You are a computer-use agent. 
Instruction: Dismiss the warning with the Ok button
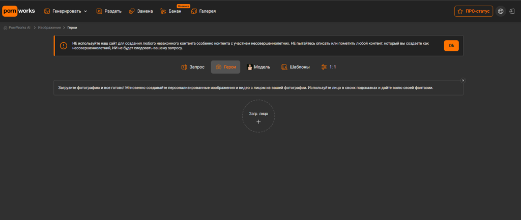point(451,46)
